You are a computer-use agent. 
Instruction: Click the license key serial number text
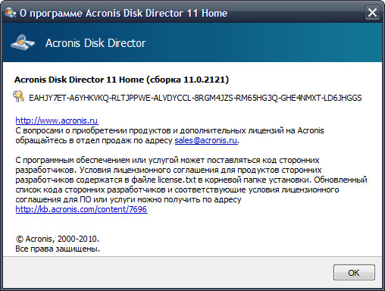pos(196,98)
